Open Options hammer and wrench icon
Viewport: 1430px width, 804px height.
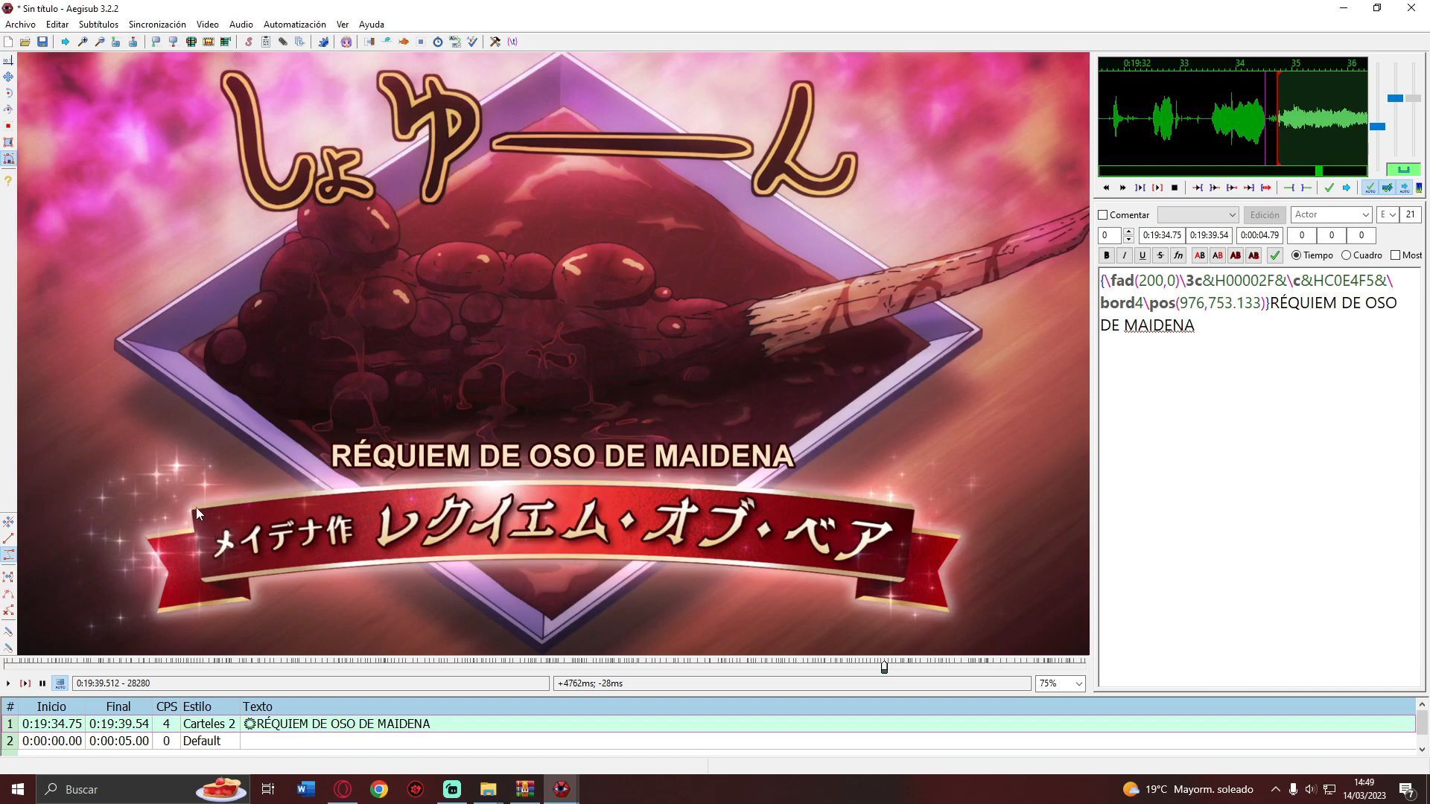tap(495, 42)
